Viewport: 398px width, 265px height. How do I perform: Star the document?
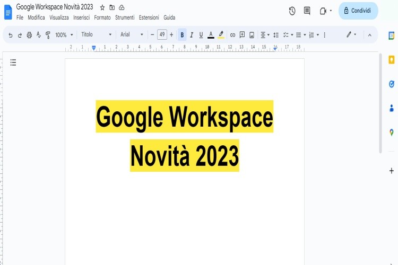point(102,7)
